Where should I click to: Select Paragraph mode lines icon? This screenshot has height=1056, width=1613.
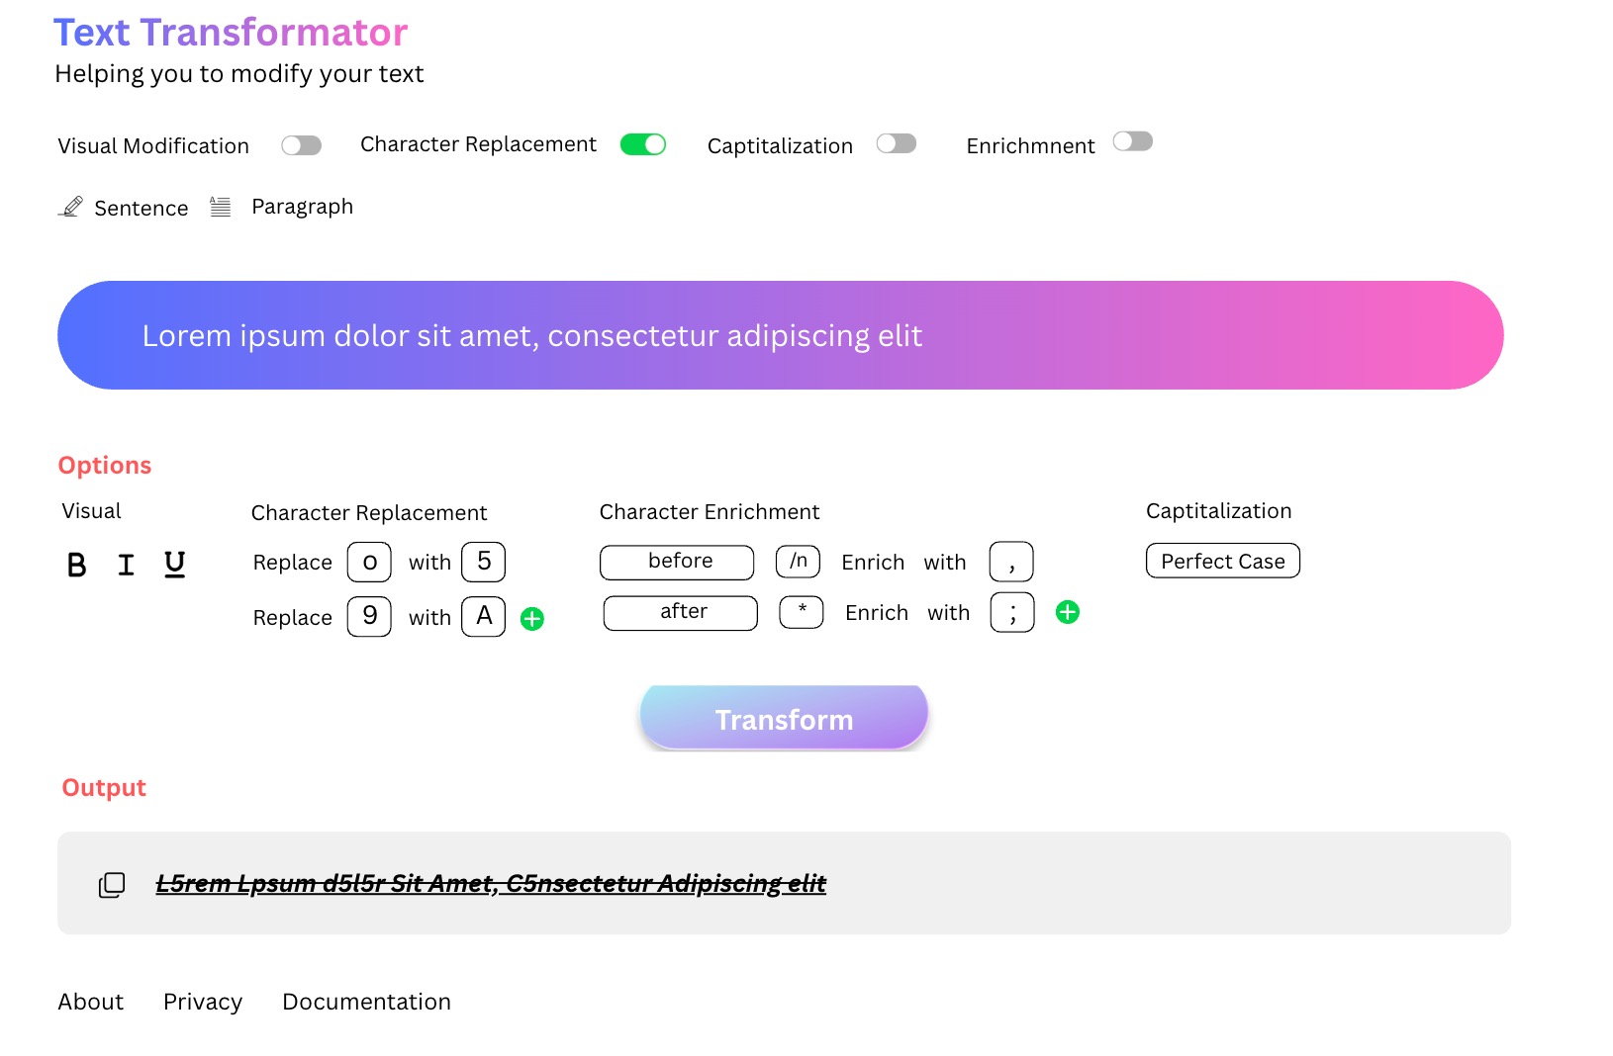tap(221, 207)
